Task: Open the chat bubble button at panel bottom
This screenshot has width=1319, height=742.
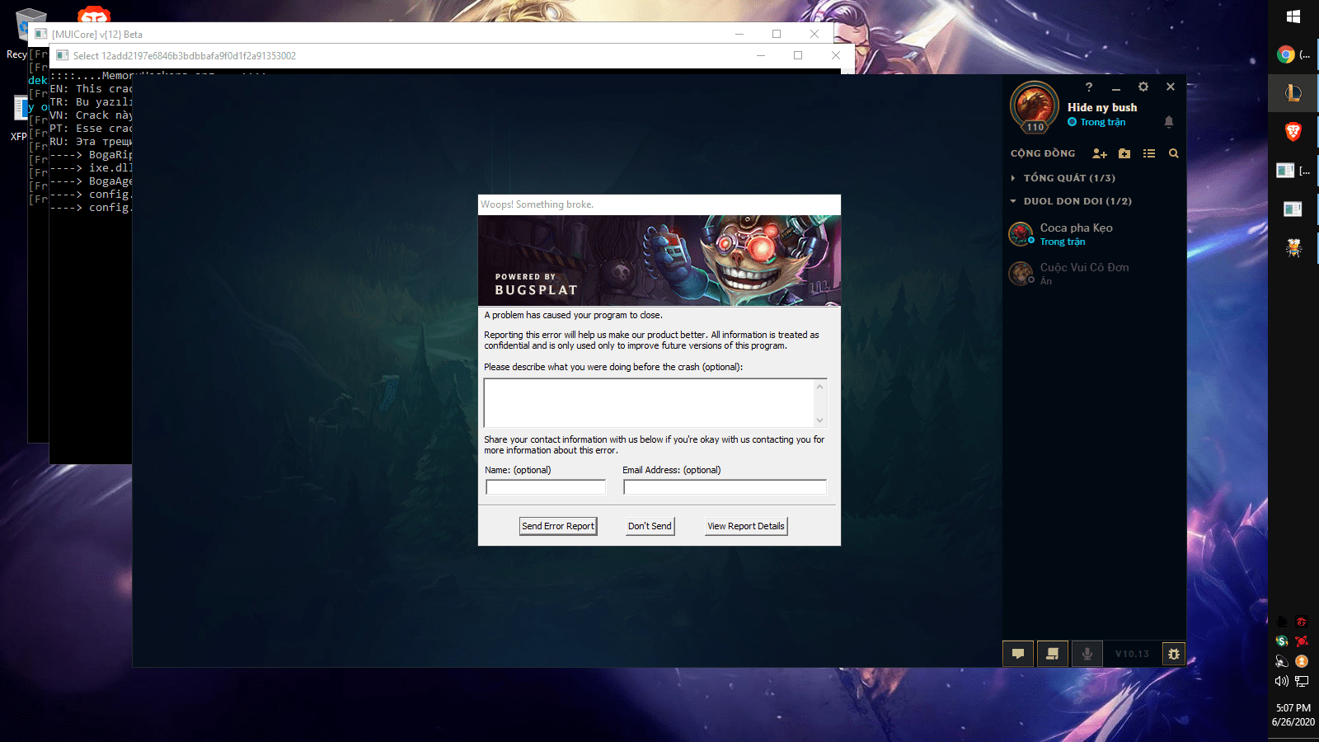Action: coord(1018,654)
